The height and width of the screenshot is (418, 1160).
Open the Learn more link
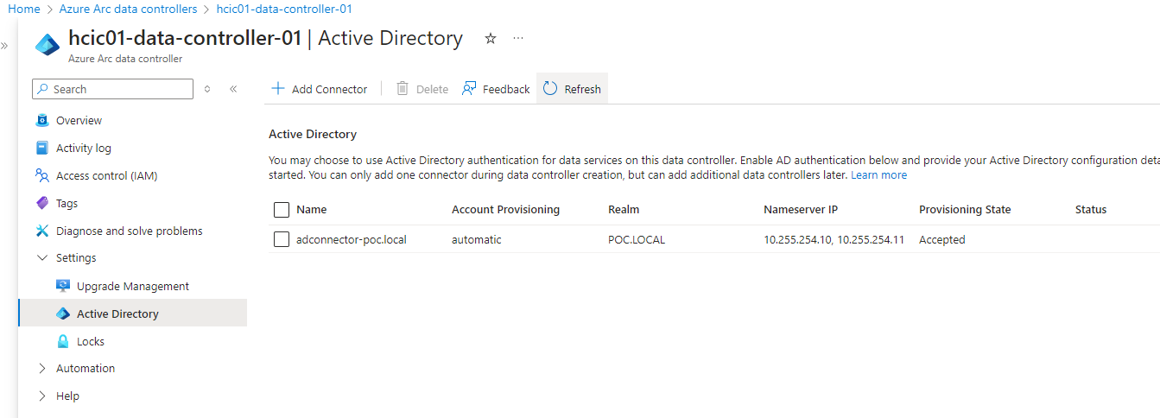(x=878, y=175)
